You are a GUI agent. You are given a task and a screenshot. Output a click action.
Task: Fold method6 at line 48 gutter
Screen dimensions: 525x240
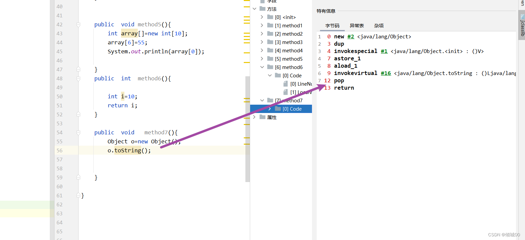78,78
